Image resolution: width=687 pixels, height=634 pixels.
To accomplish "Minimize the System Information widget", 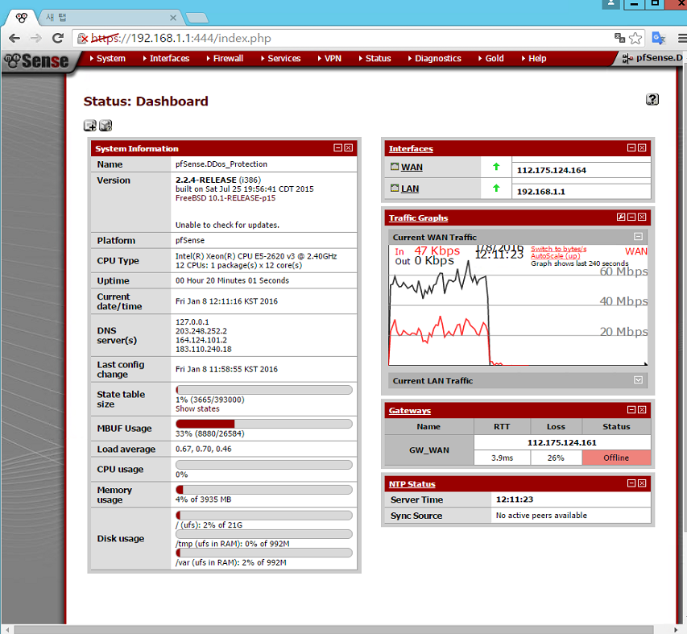I will click(x=337, y=147).
